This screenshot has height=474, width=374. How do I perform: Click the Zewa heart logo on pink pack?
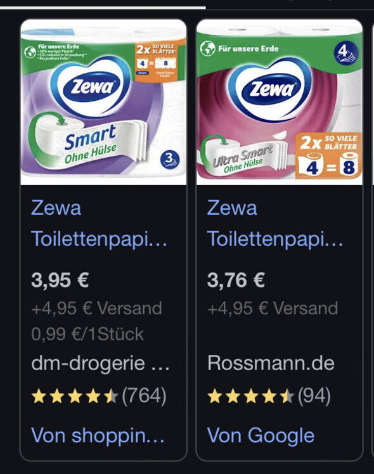[269, 88]
